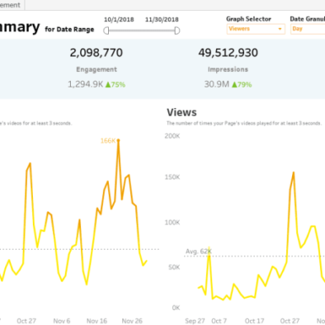Click the 75% green increase indicator

click(x=115, y=85)
